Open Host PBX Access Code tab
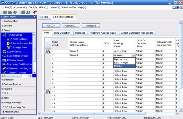This screenshot has height=119, width=183. [x=103, y=33]
